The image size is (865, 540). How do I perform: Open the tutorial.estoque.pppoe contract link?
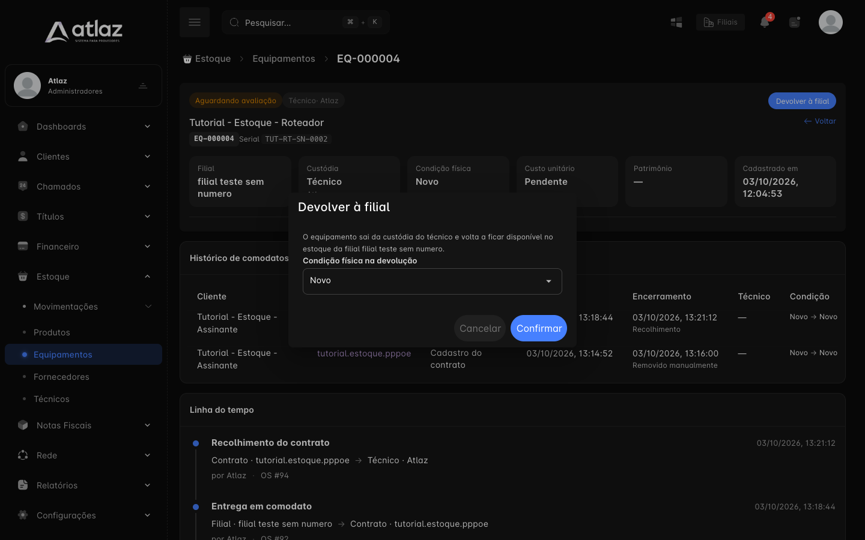point(364,353)
